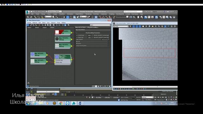
Task: Toggle the 3D Snaps icon
Action: click(x=100, y=17)
